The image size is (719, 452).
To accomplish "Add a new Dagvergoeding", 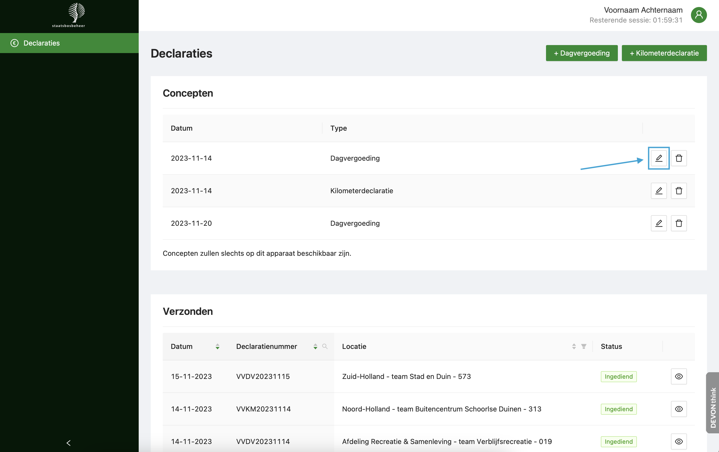I will tap(582, 53).
